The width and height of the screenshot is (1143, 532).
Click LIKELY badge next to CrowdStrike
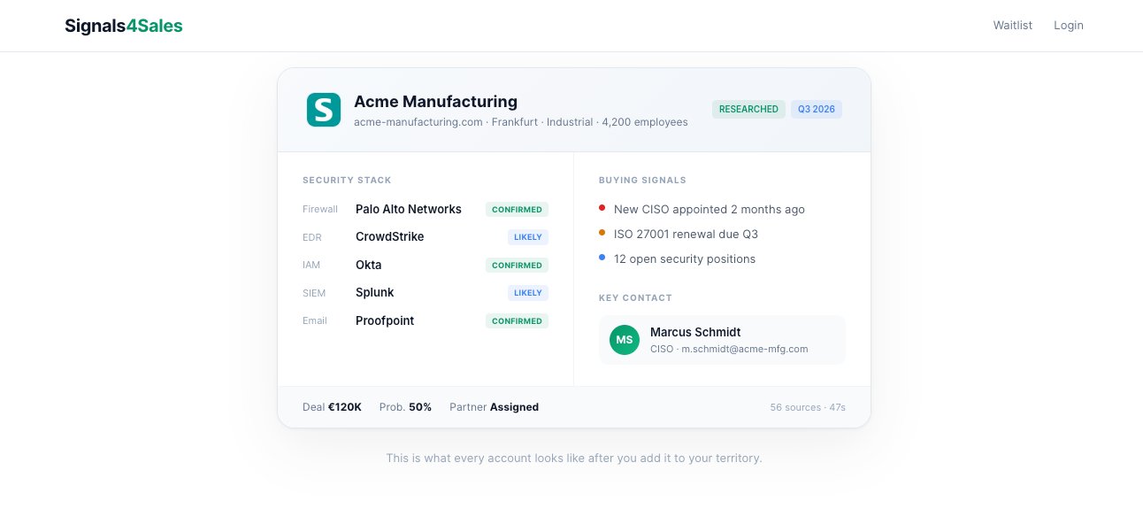click(528, 237)
